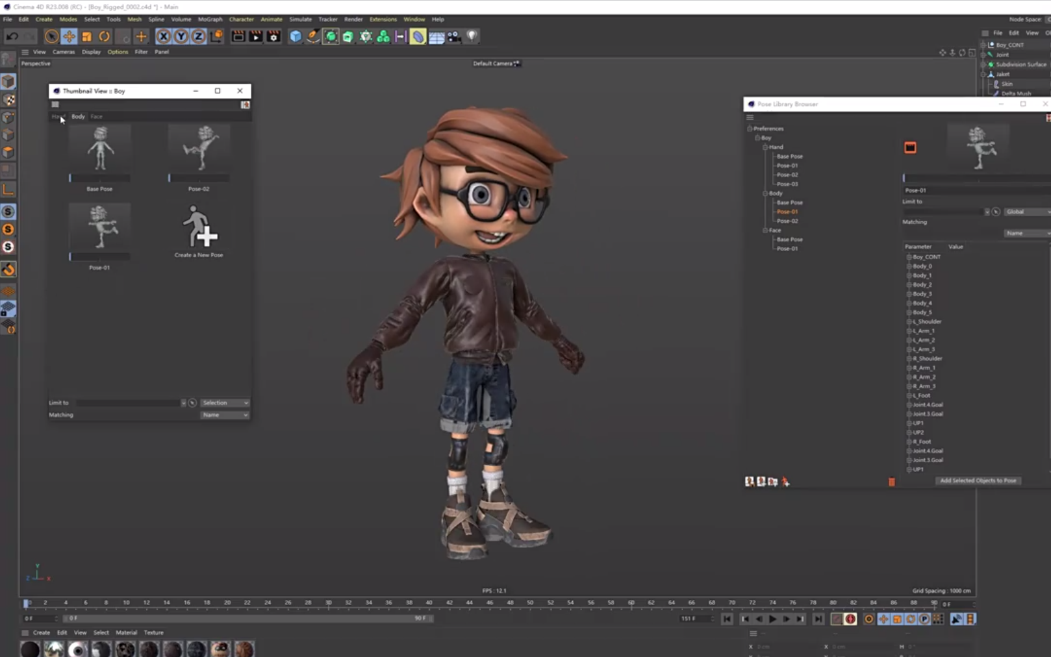The width and height of the screenshot is (1051, 657).
Task: Open Global dropdown in Pose Library
Action: pyautogui.click(x=1027, y=212)
